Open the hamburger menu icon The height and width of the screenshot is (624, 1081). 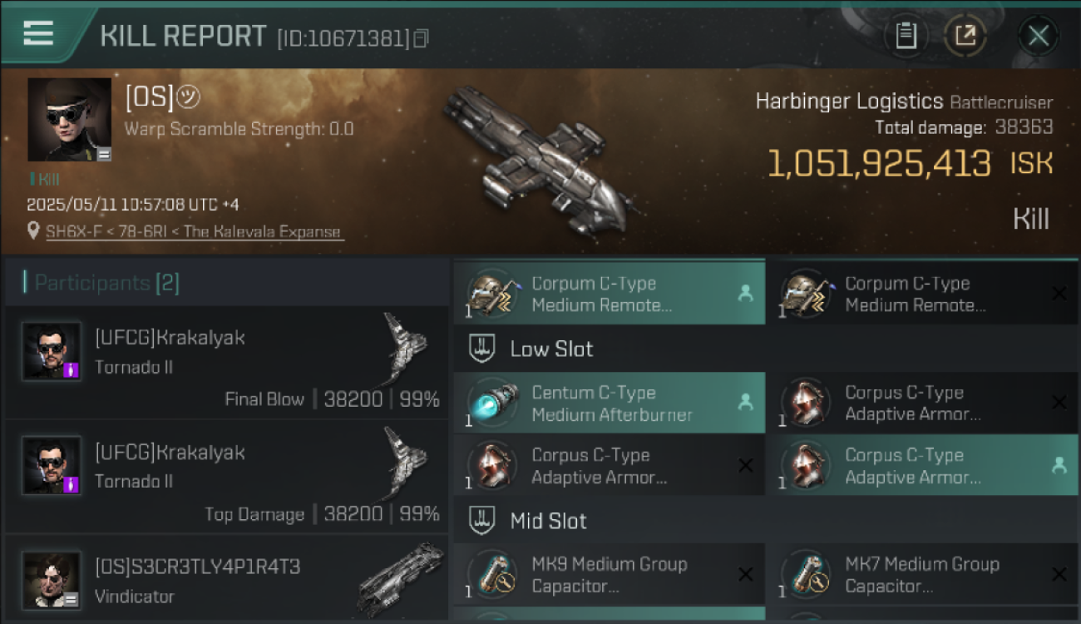click(38, 32)
